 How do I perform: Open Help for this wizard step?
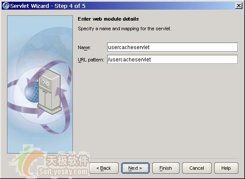click(226, 168)
